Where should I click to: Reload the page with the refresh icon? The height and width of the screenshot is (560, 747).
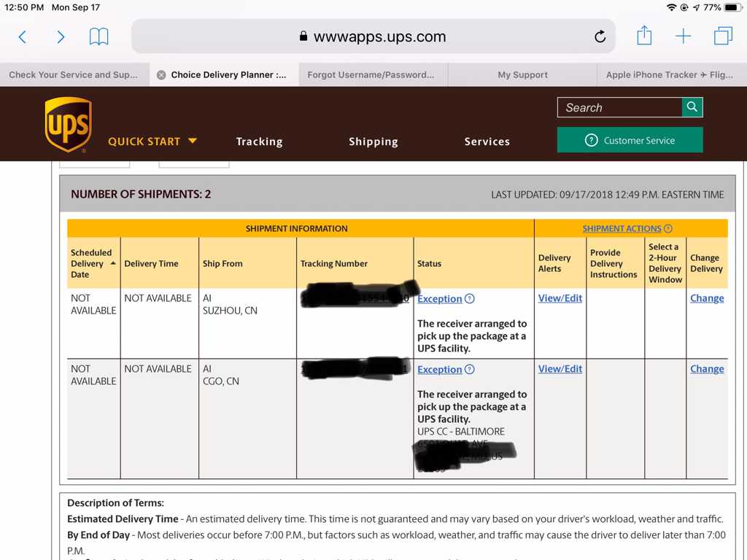pos(600,36)
